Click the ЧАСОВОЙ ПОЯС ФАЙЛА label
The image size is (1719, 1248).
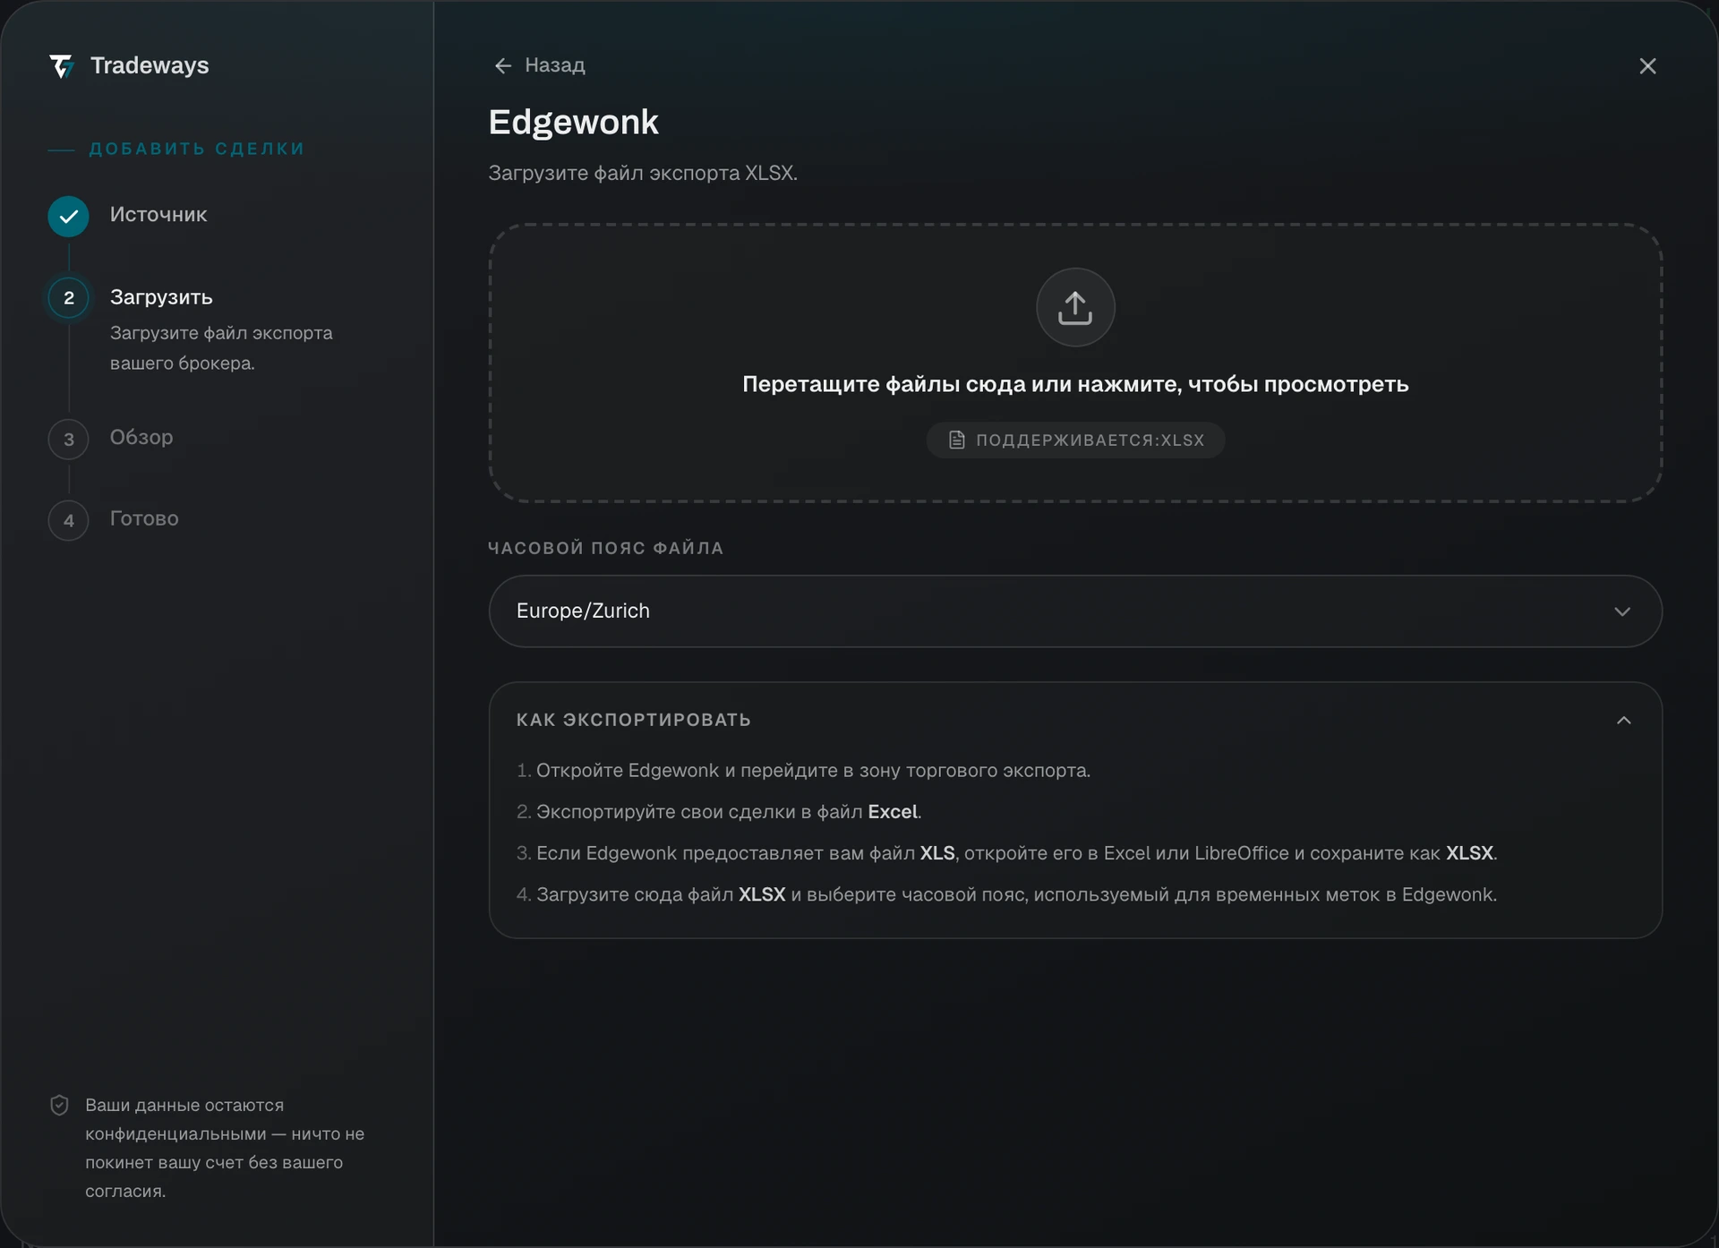tap(606, 548)
